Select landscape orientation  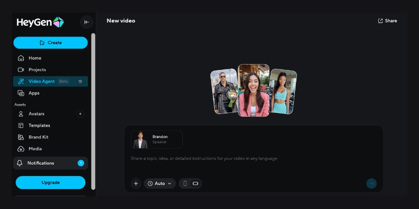coord(195,183)
